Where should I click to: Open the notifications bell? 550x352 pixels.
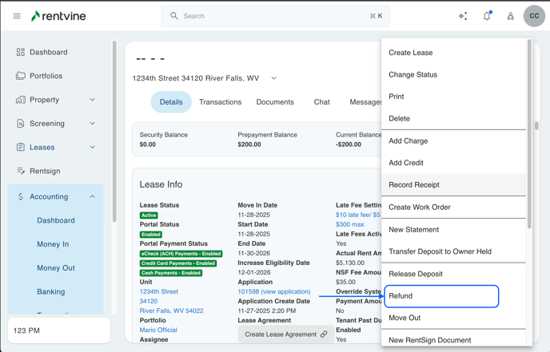pyautogui.click(x=487, y=16)
